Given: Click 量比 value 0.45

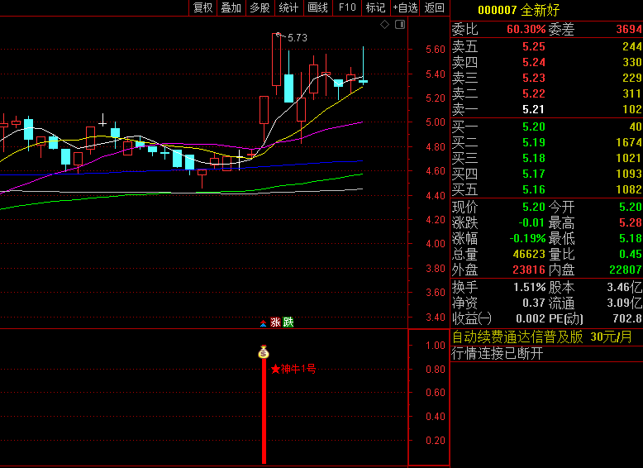Looking at the screenshot, I should point(631,255).
